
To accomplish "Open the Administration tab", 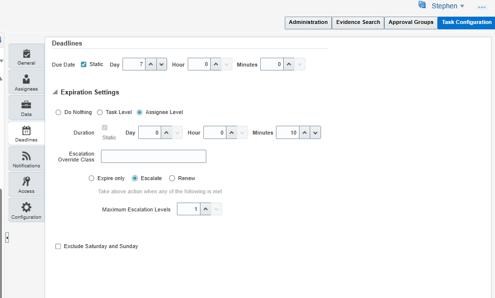I will (x=308, y=23).
